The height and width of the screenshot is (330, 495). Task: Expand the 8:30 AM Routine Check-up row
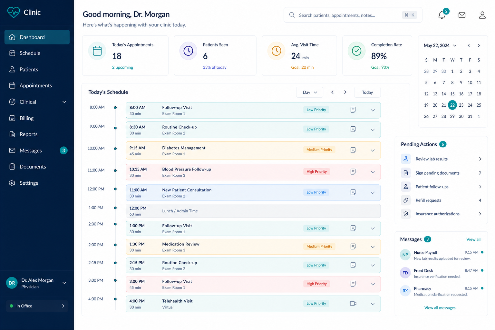[x=373, y=130]
